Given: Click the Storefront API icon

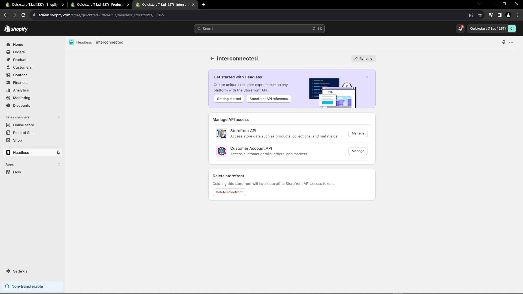Looking at the screenshot, I should [x=221, y=133].
